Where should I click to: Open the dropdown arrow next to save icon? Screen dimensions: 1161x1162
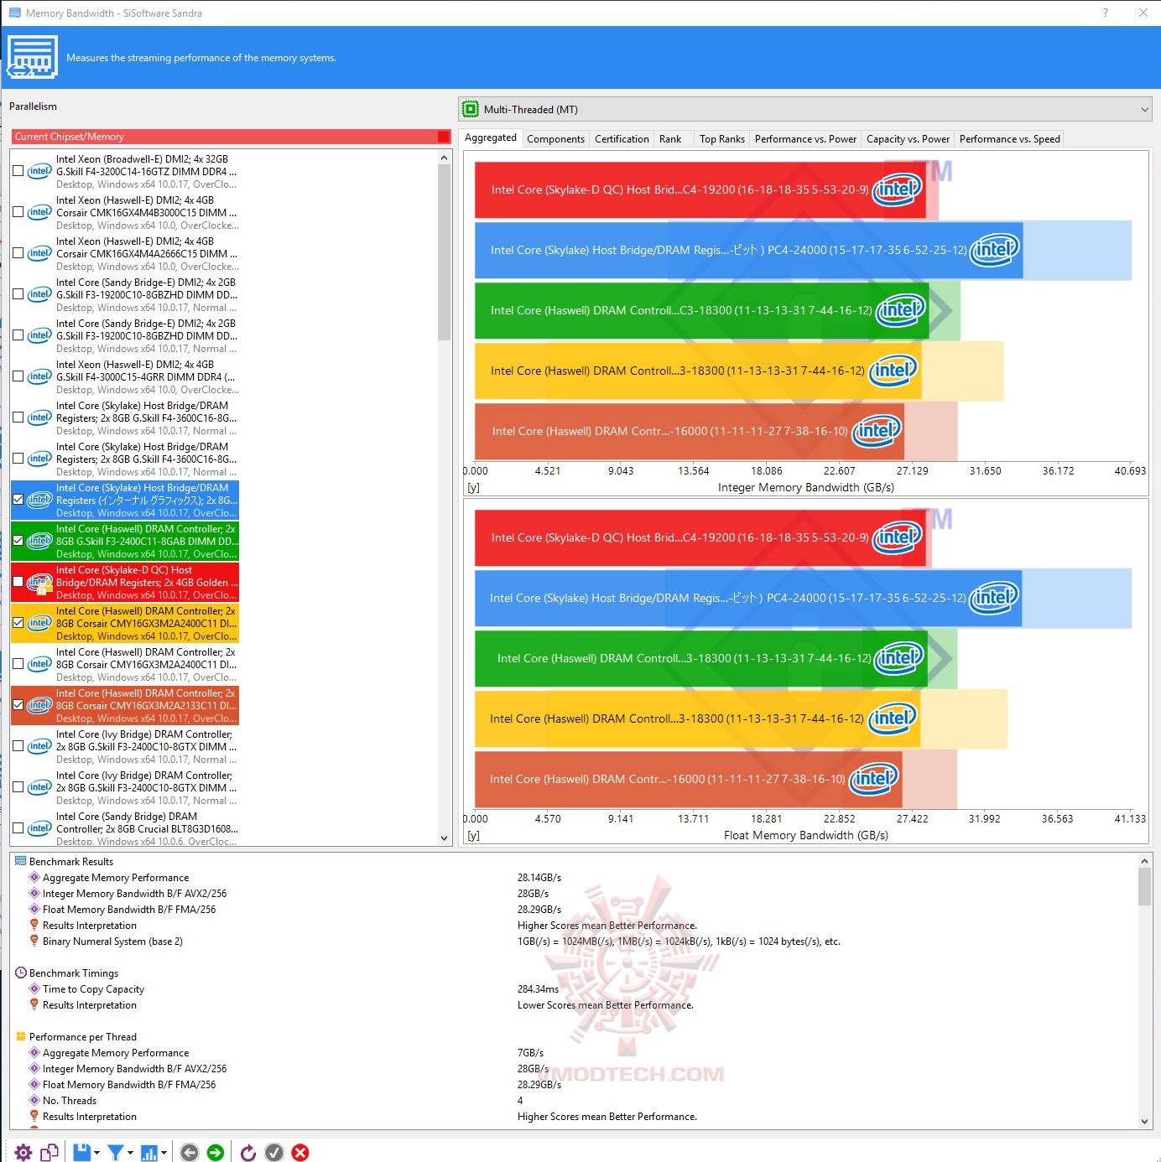[x=96, y=1154]
